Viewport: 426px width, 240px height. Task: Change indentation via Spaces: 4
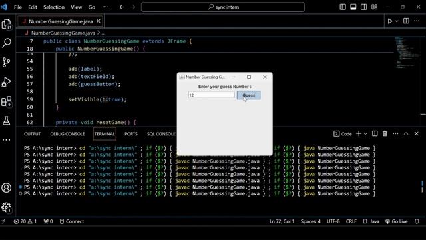[311, 221]
